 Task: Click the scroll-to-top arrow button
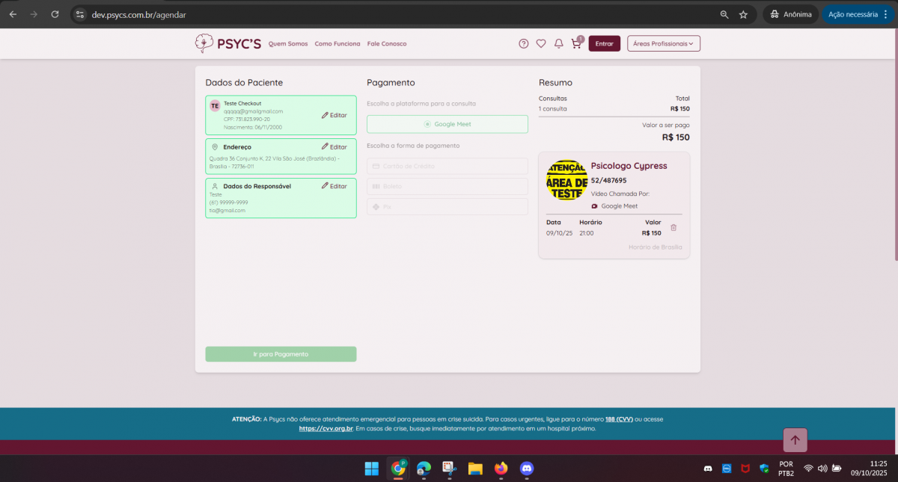point(795,440)
